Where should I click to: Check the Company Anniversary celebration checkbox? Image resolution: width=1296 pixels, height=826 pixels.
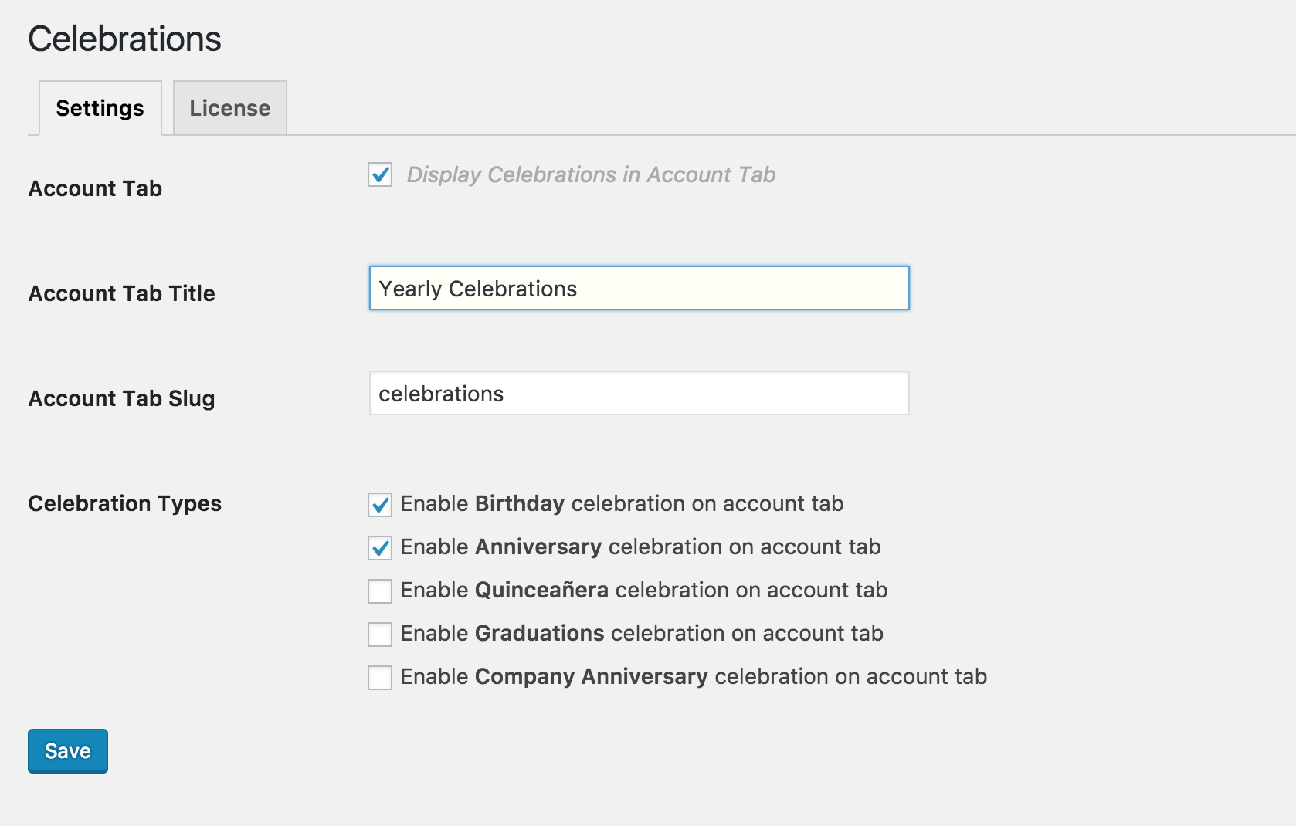tap(380, 678)
